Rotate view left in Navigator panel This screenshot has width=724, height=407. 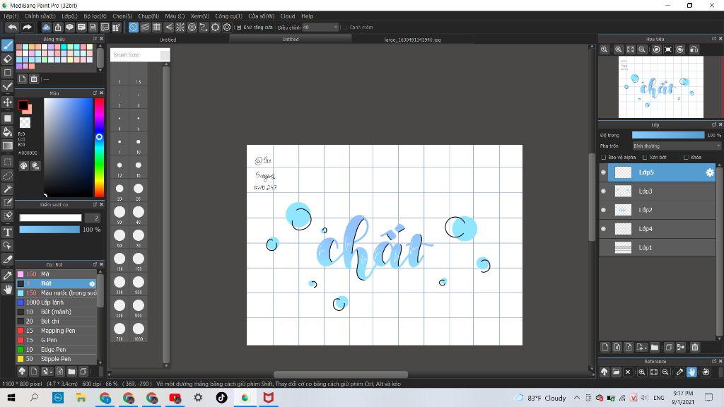click(656, 49)
